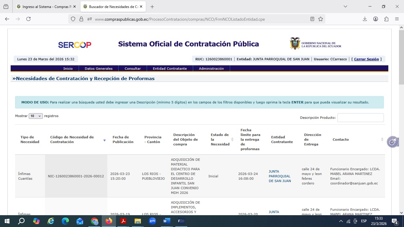Open the Firefox extensions puzzle icon
Viewport: 404px width, 227px height.
tap(386, 19)
